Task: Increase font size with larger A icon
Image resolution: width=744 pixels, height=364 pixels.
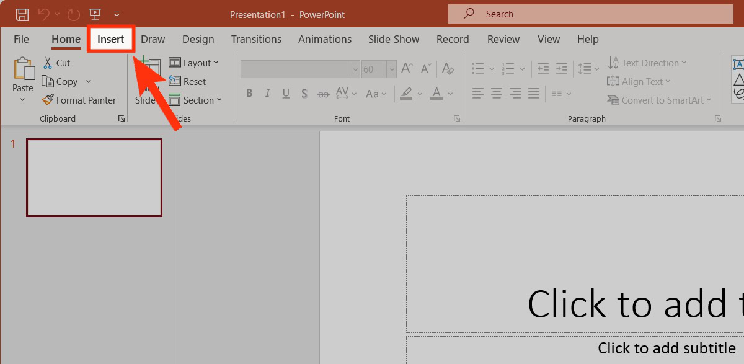Action: tap(407, 69)
